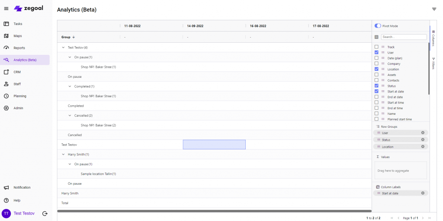Collapse the Test Testov (4) group
This screenshot has height=221, width=443.
[63, 47]
